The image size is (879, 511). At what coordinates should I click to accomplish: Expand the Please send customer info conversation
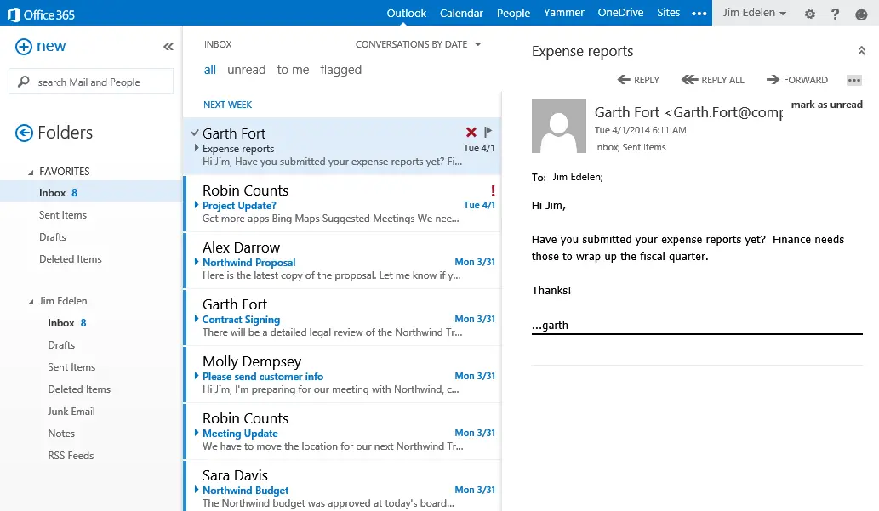197,376
